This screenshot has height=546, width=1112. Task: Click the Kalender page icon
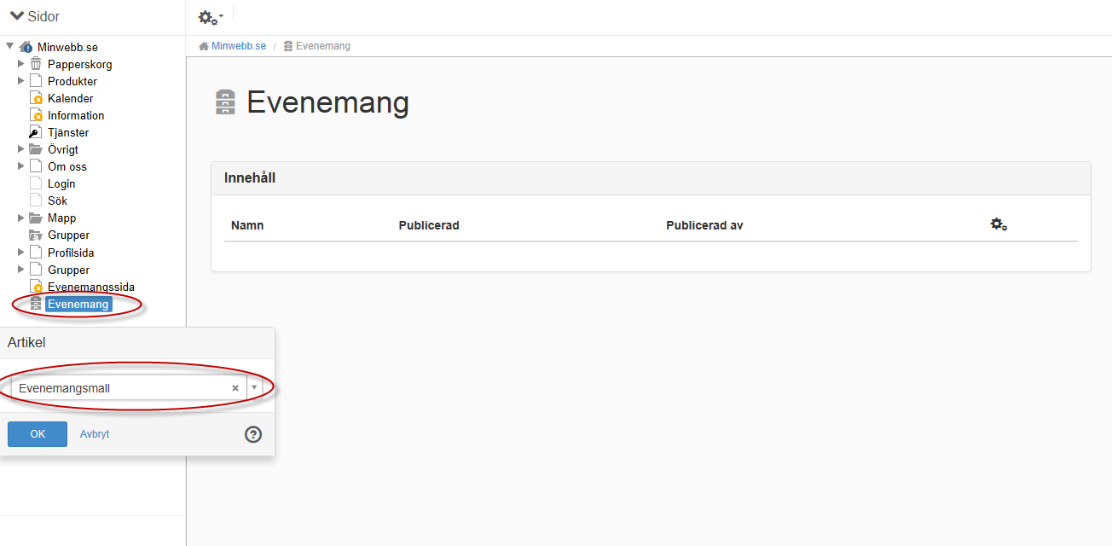pyautogui.click(x=36, y=98)
